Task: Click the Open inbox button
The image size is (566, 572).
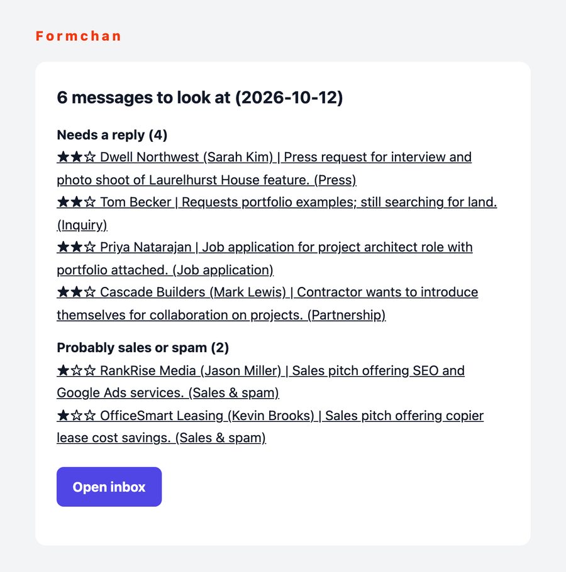Action: pos(109,487)
